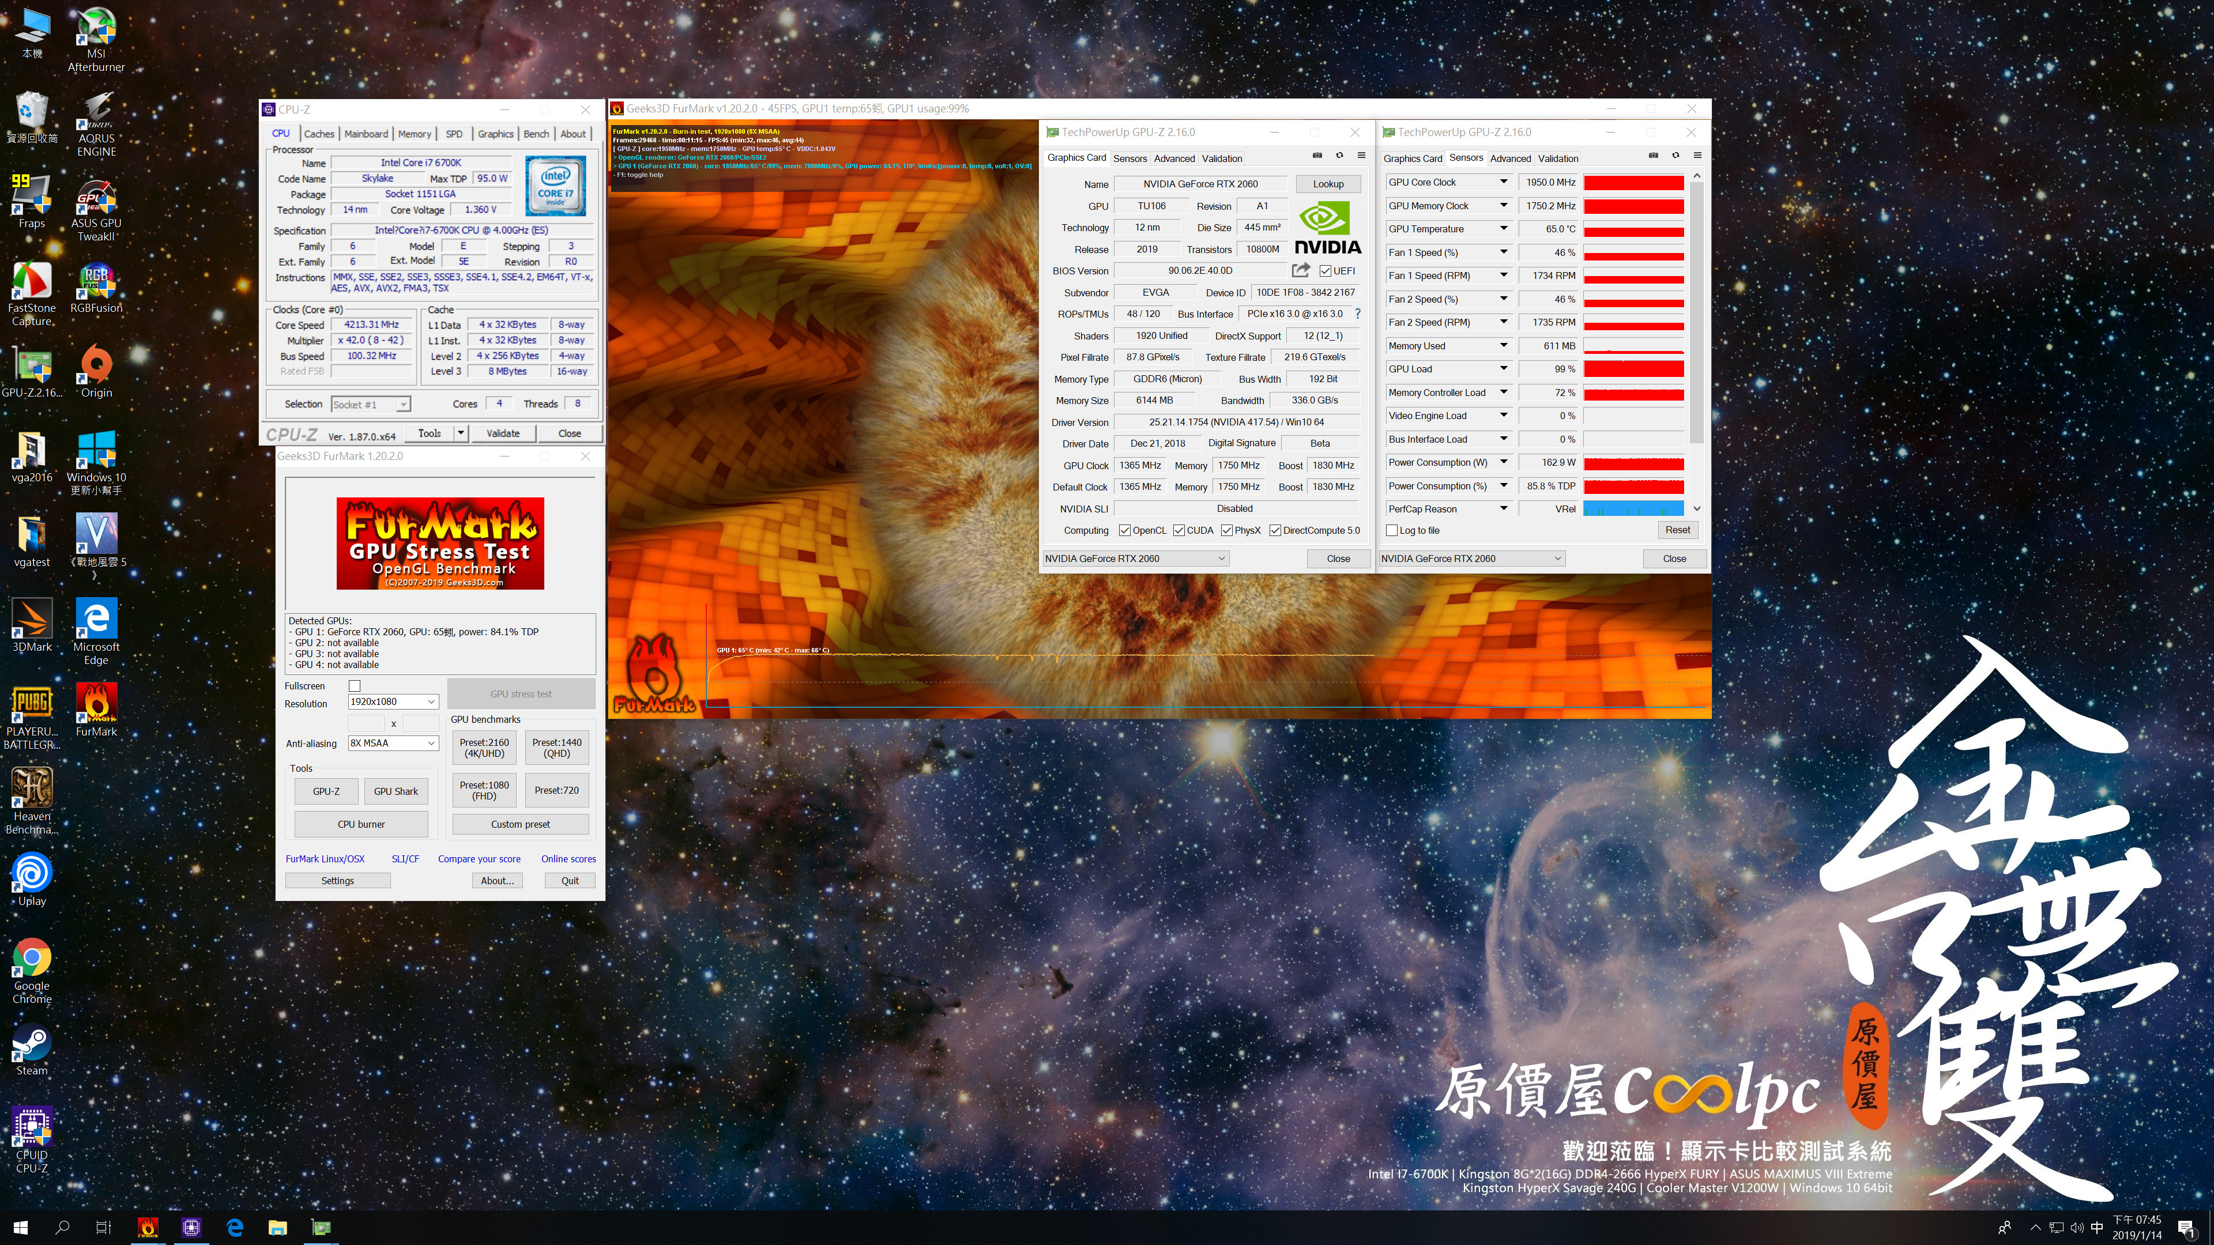Switch to CPU-Z Mainboard tab
The width and height of the screenshot is (2214, 1245).
pos(366,134)
